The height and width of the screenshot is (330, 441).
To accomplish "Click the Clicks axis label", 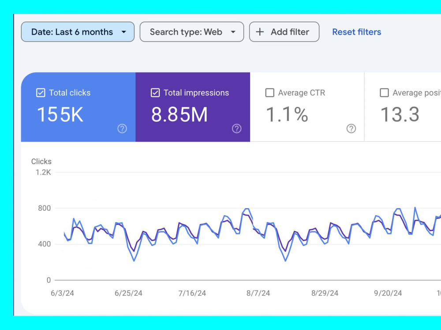I will [x=41, y=161].
